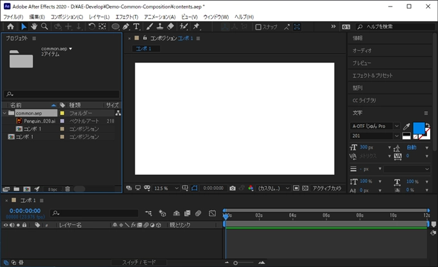Open the interpret footage icon in Project panel
The width and height of the screenshot is (438, 267).
(x=6, y=189)
